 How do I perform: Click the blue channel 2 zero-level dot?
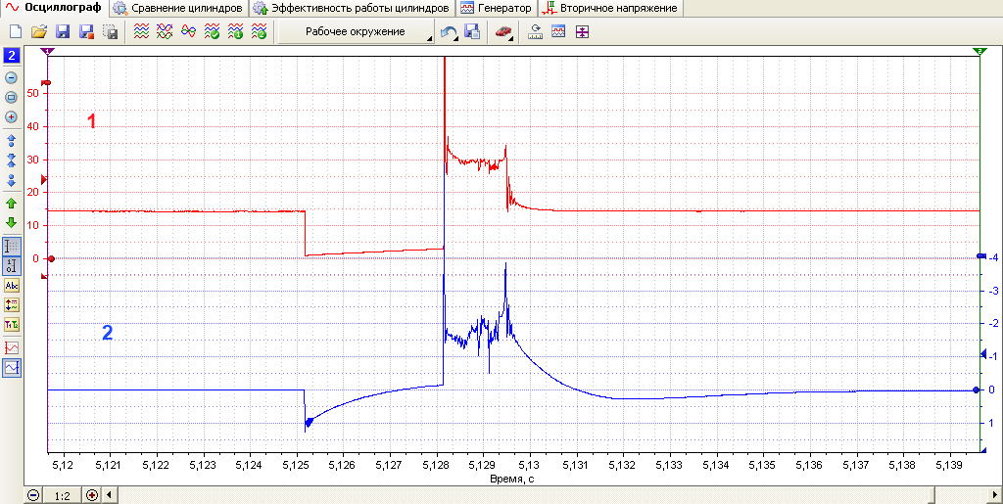[x=976, y=389]
